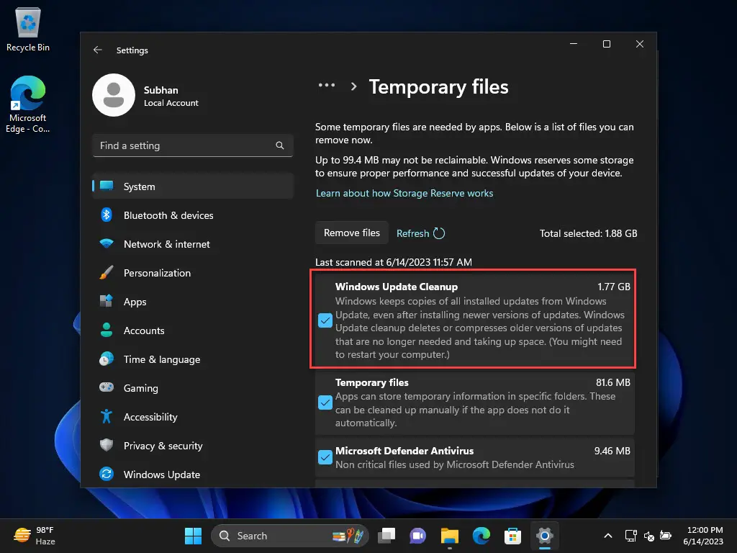Uncheck the Microsoft Defender Antivirus checkbox
The width and height of the screenshot is (737, 553).
tap(325, 457)
